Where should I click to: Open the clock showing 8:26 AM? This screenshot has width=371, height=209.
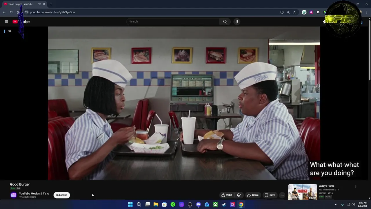[x=363, y=204]
